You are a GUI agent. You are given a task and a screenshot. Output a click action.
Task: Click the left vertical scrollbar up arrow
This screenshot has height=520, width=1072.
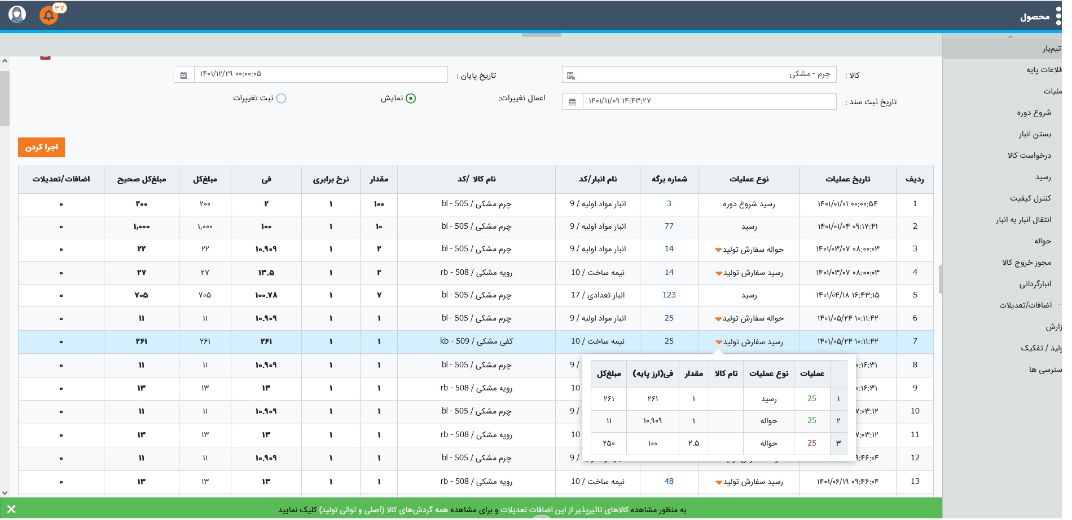point(5,61)
